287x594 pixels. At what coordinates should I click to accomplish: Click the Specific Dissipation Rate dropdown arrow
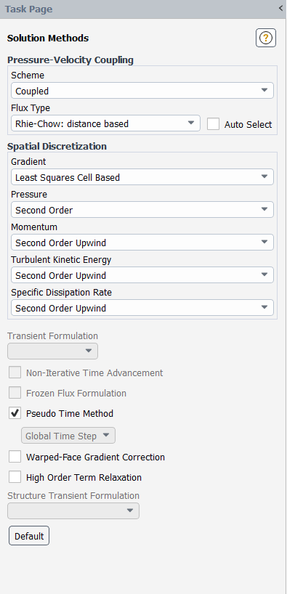[x=264, y=307]
